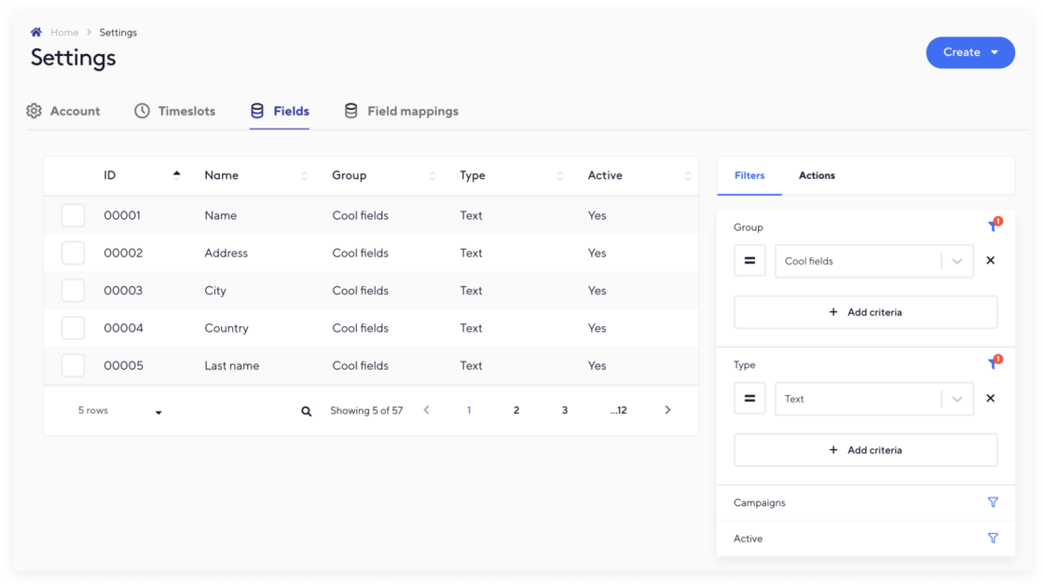Click Add criteria under Group filter

click(x=866, y=312)
